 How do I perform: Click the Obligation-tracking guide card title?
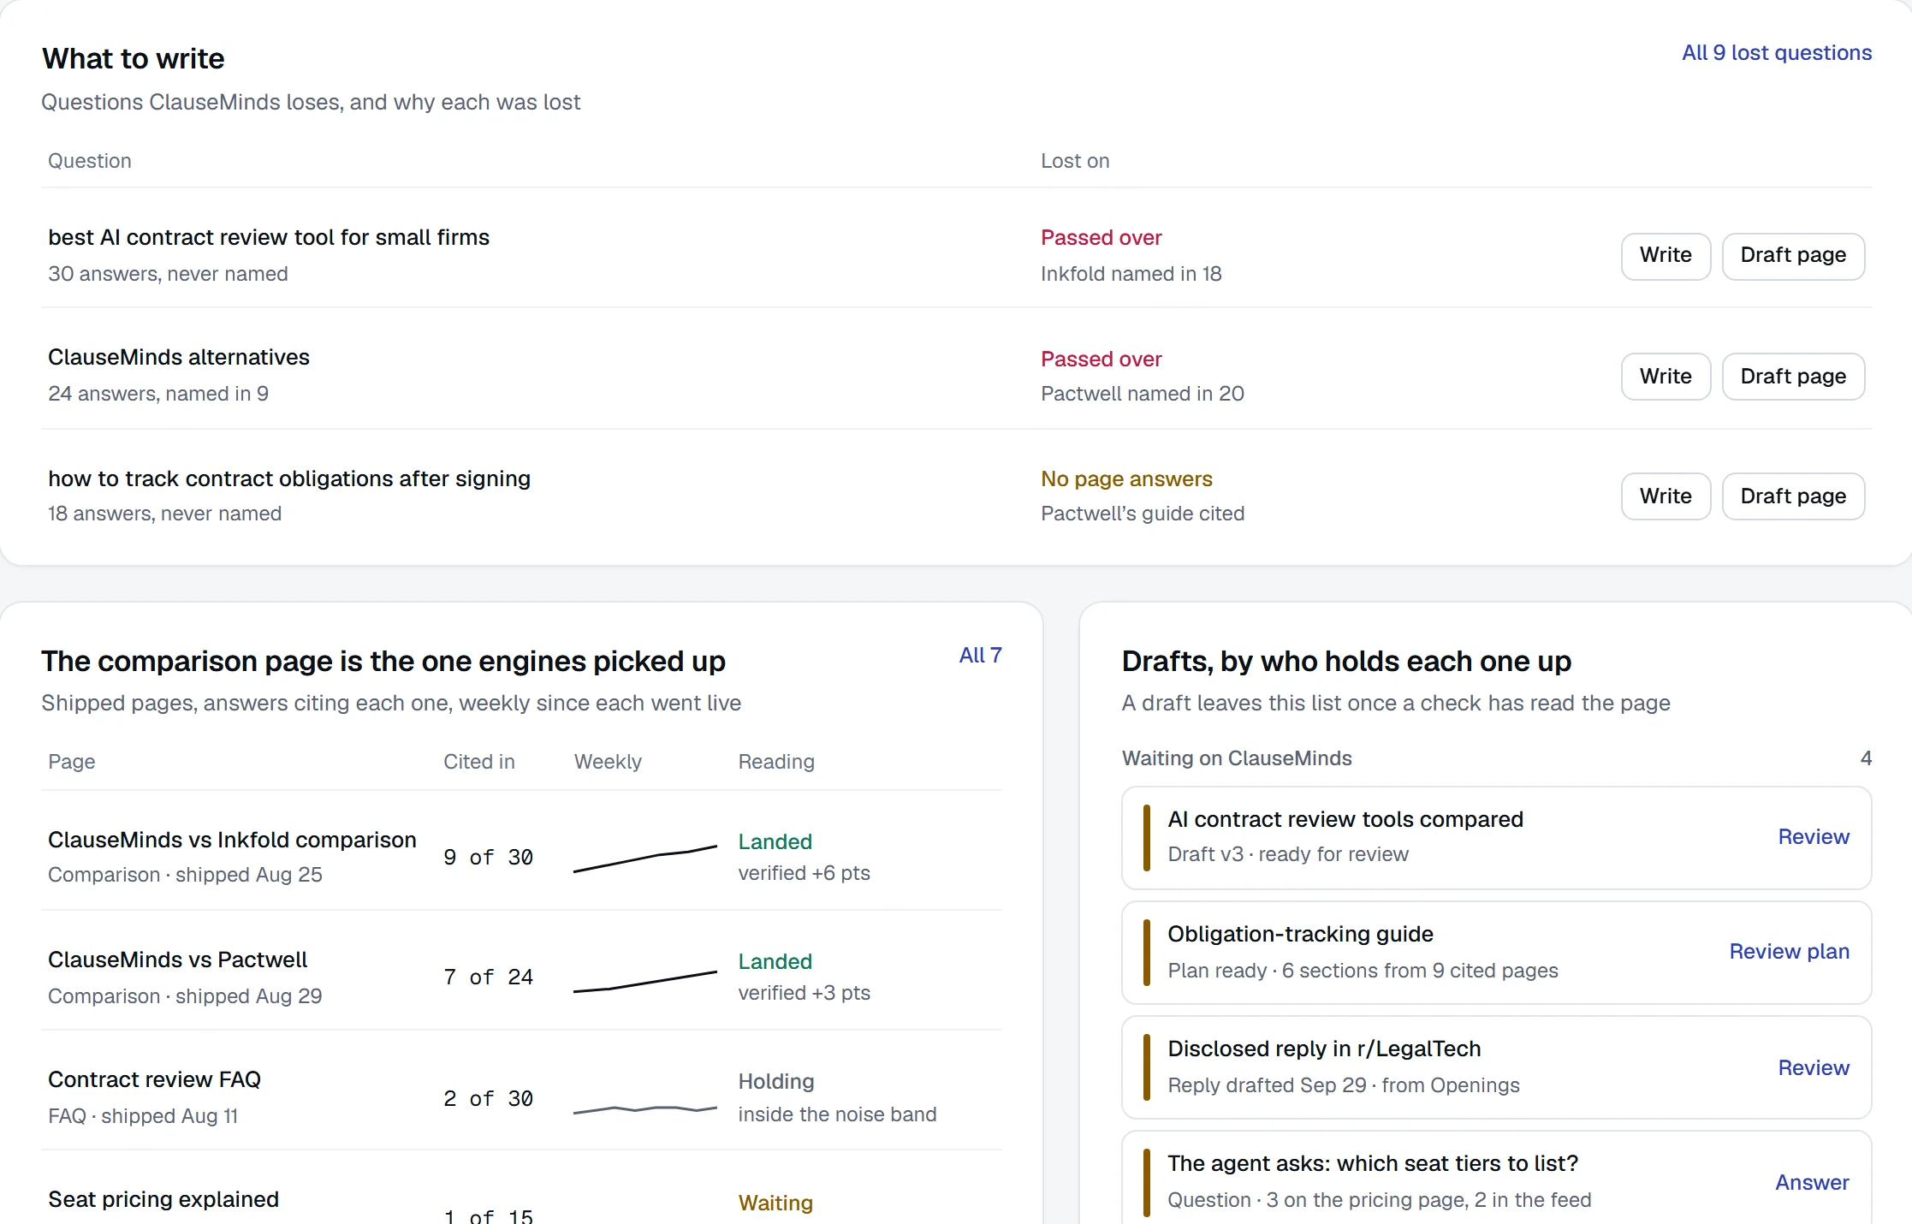(x=1300, y=934)
